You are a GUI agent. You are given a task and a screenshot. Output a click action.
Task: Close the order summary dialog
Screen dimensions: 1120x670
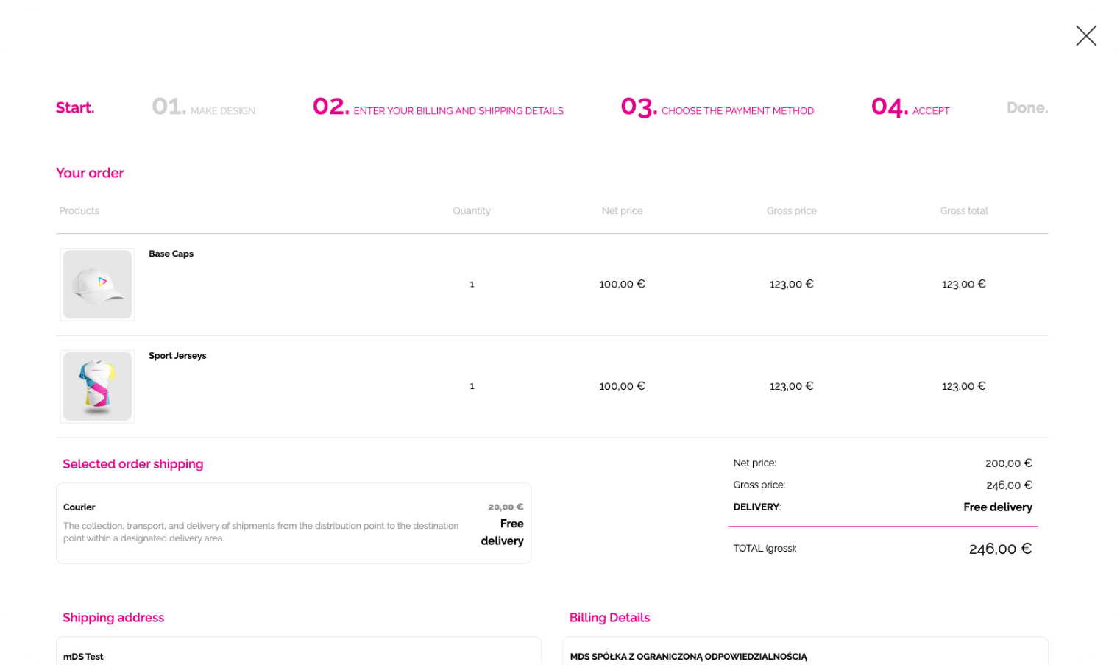pyautogui.click(x=1085, y=36)
